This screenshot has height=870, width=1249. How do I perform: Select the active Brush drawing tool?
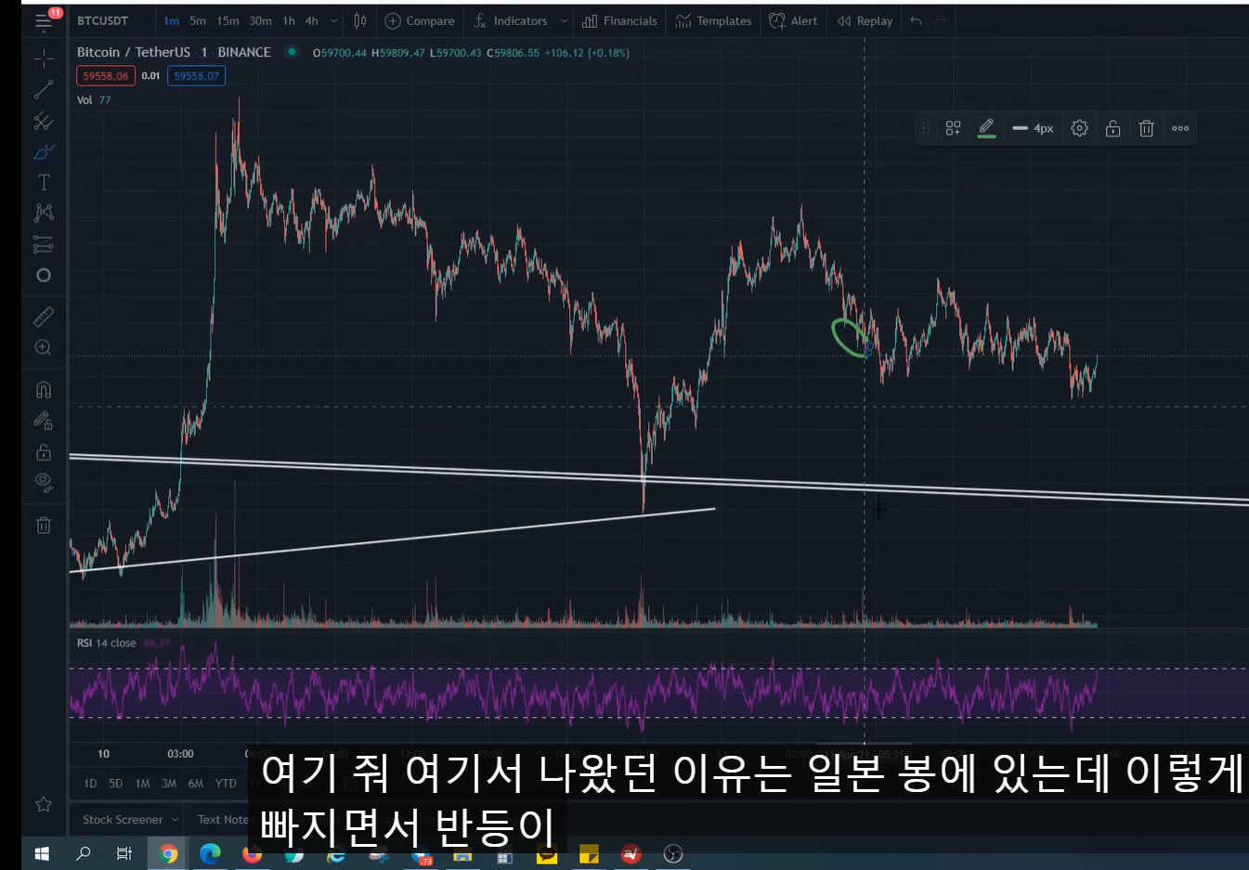point(44,151)
